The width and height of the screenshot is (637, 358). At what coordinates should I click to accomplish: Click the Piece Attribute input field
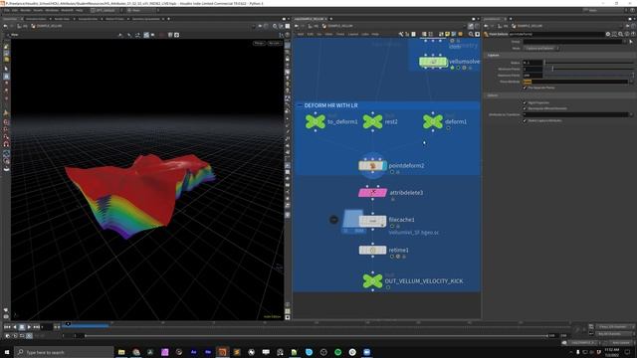pos(575,82)
